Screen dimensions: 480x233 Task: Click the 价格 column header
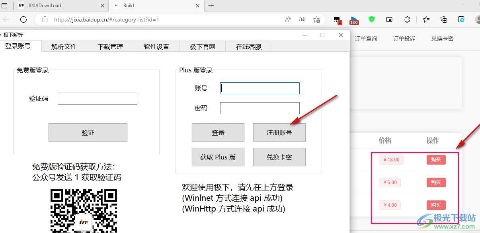tap(385, 140)
